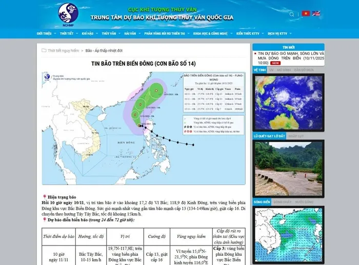Expand dropdown arrow next to Thủy văn
This screenshot has width=359, height=265.
tap(119, 34)
